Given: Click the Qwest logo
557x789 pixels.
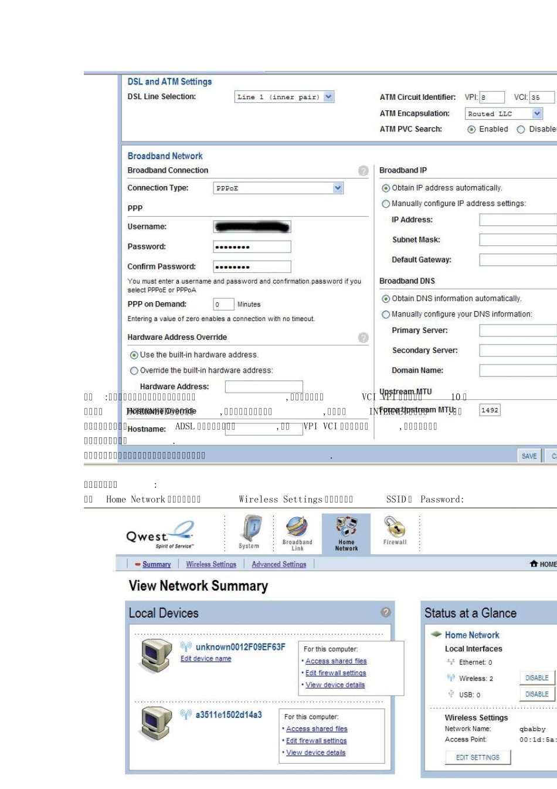Looking at the screenshot, I should point(160,534).
